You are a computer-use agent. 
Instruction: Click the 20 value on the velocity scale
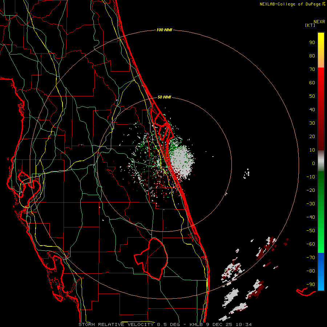tap(312, 137)
